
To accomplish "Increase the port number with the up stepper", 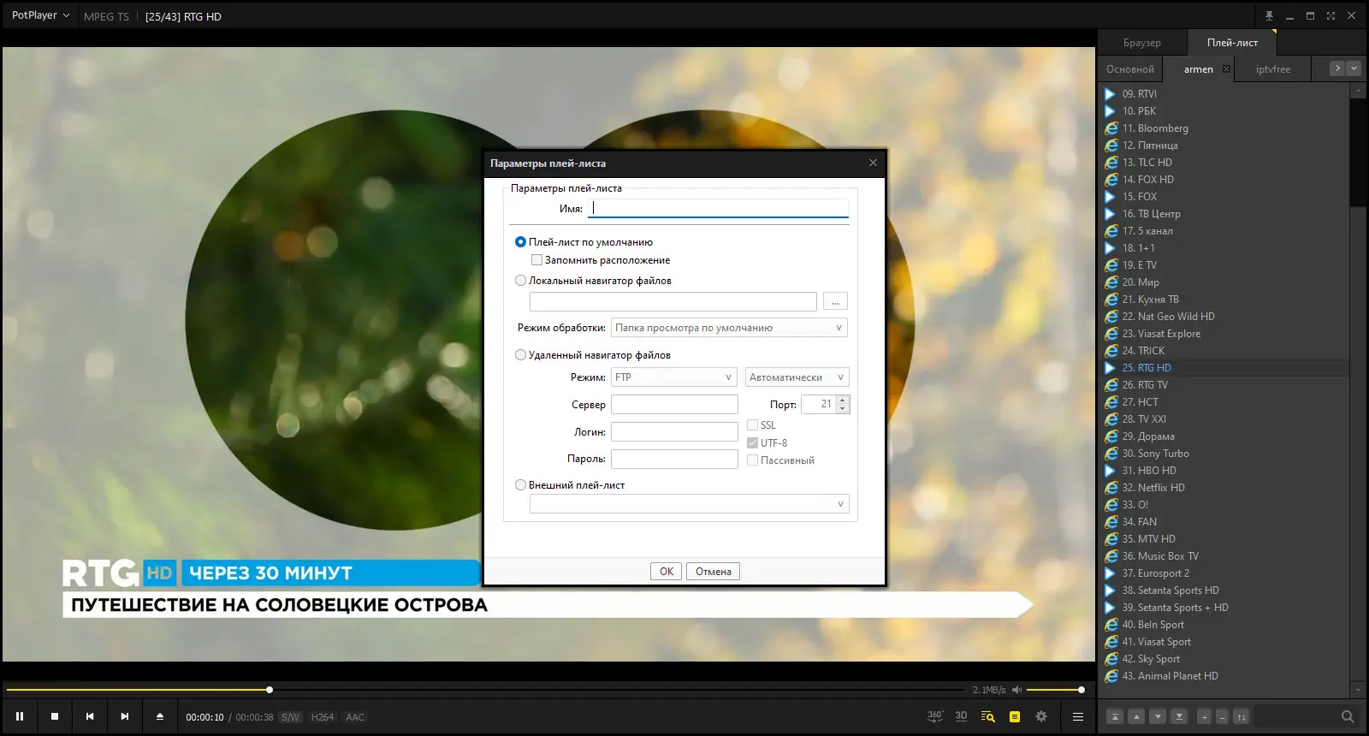I will tap(843, 400).
